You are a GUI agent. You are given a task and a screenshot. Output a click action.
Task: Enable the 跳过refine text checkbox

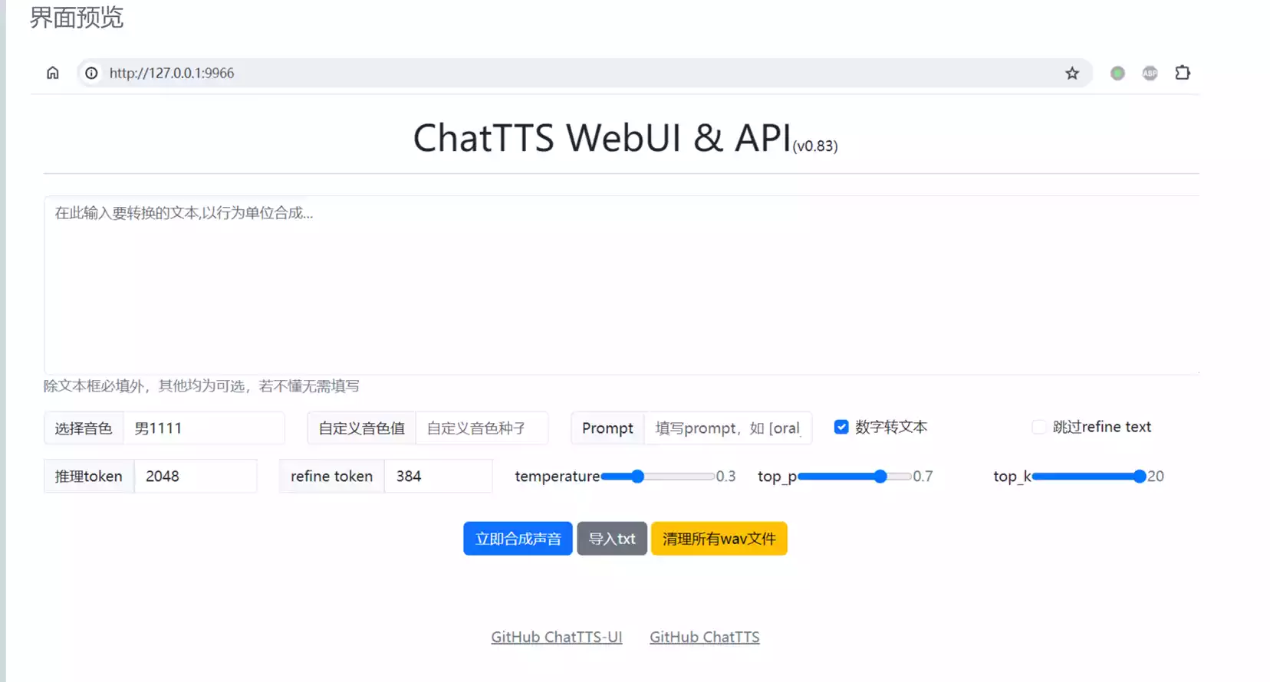[1038, 427]
